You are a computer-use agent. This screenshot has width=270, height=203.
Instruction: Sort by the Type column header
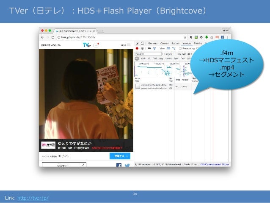178,80
